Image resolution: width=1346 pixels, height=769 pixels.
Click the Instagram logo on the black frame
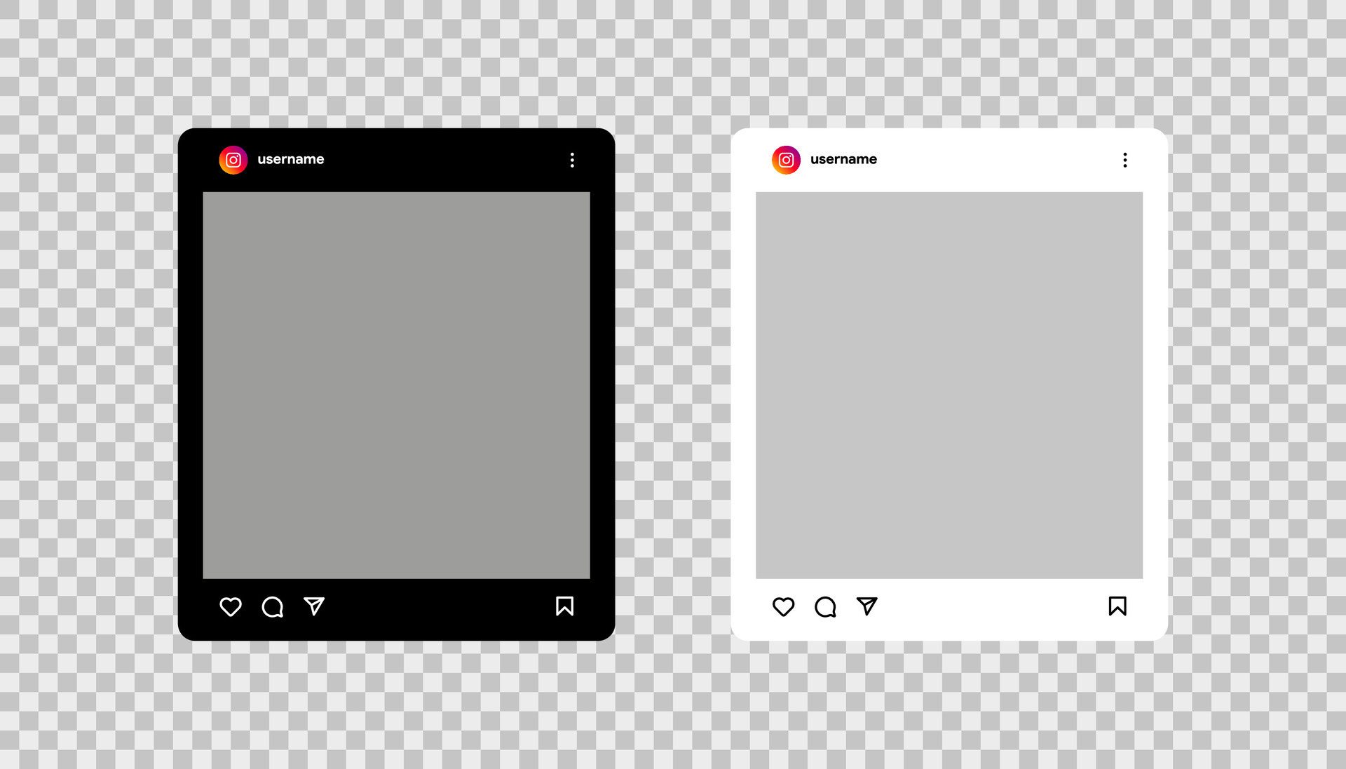(x=233, y=160)
